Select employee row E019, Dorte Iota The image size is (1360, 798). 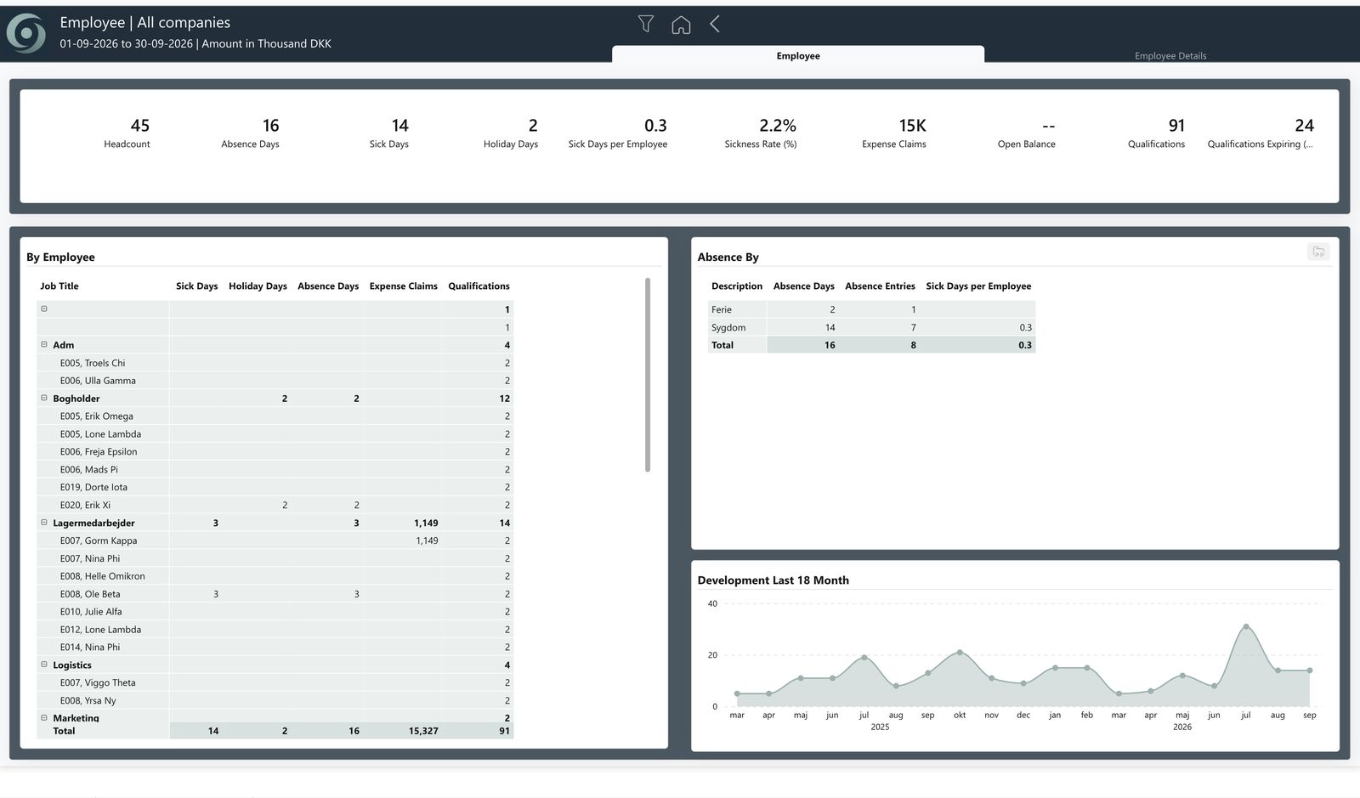[x=275, y=487]
